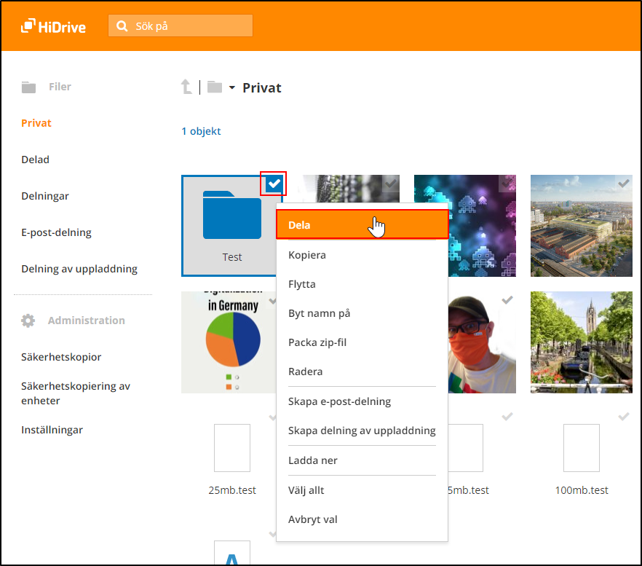Select Packa zip-fil in context menu
The image size is (642, 566).
point(317,342)
